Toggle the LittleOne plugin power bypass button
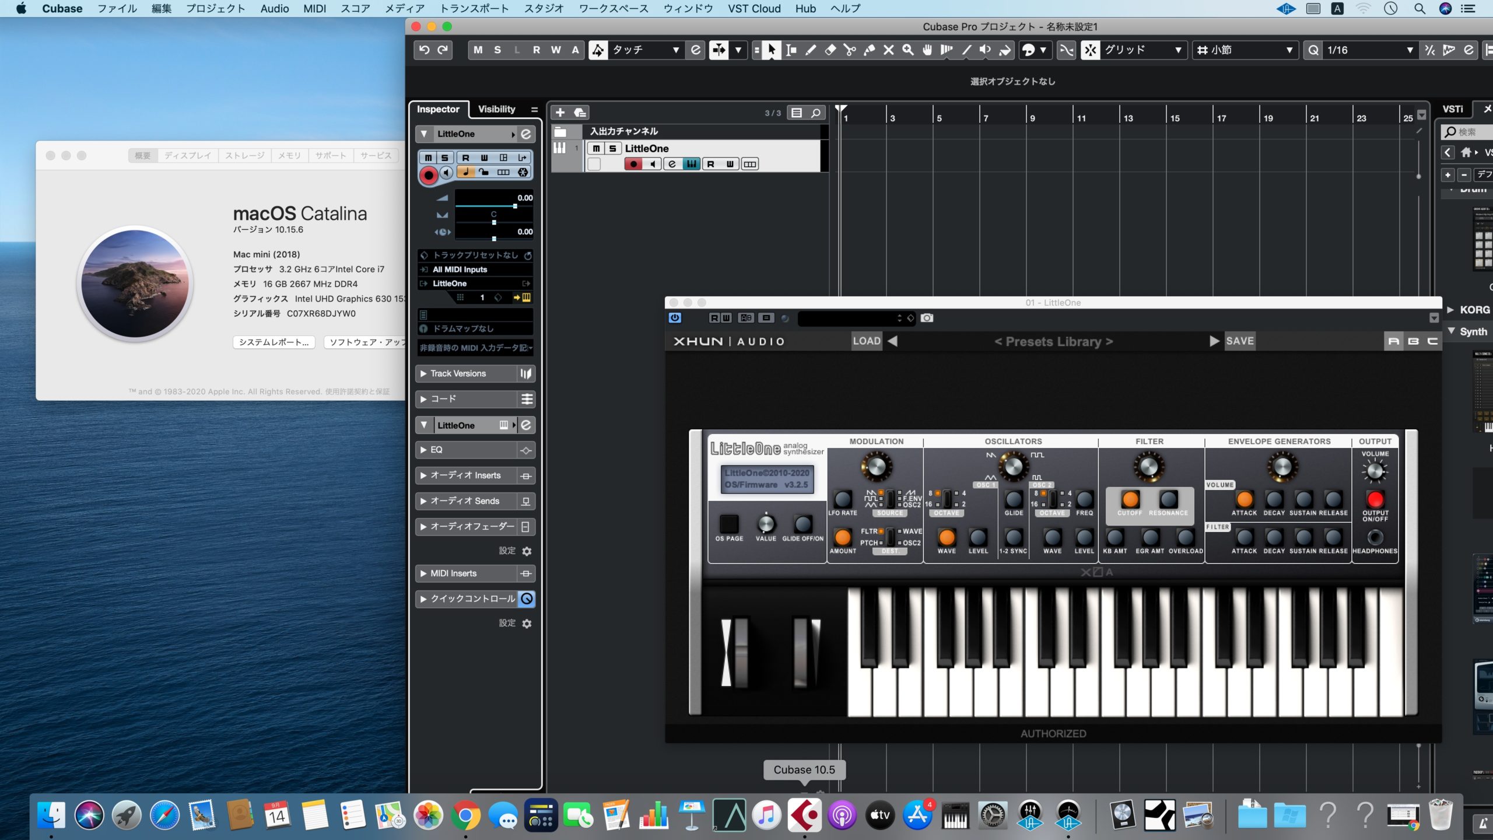 (x=675, y=318)
